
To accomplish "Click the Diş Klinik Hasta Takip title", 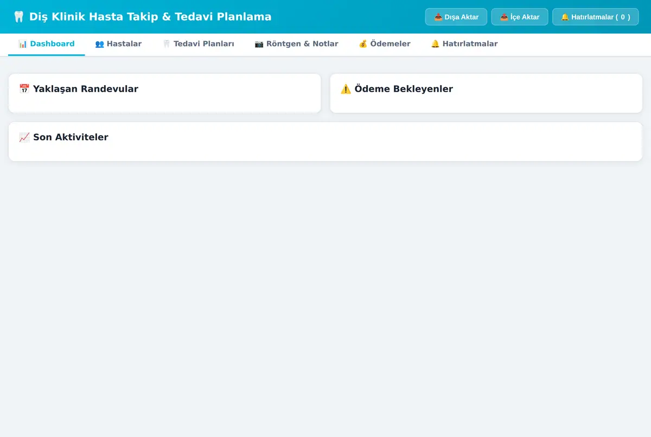I will pos(142,17).
